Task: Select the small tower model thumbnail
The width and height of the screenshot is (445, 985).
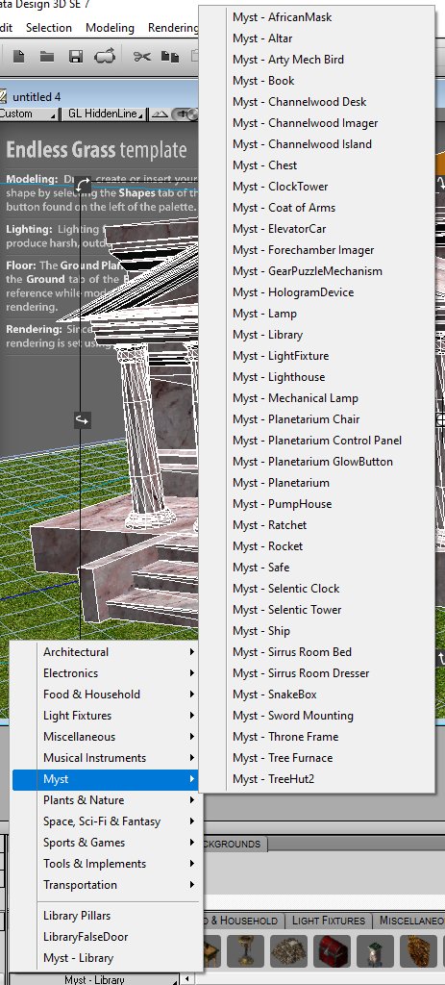Action: (x=376, y=950)
